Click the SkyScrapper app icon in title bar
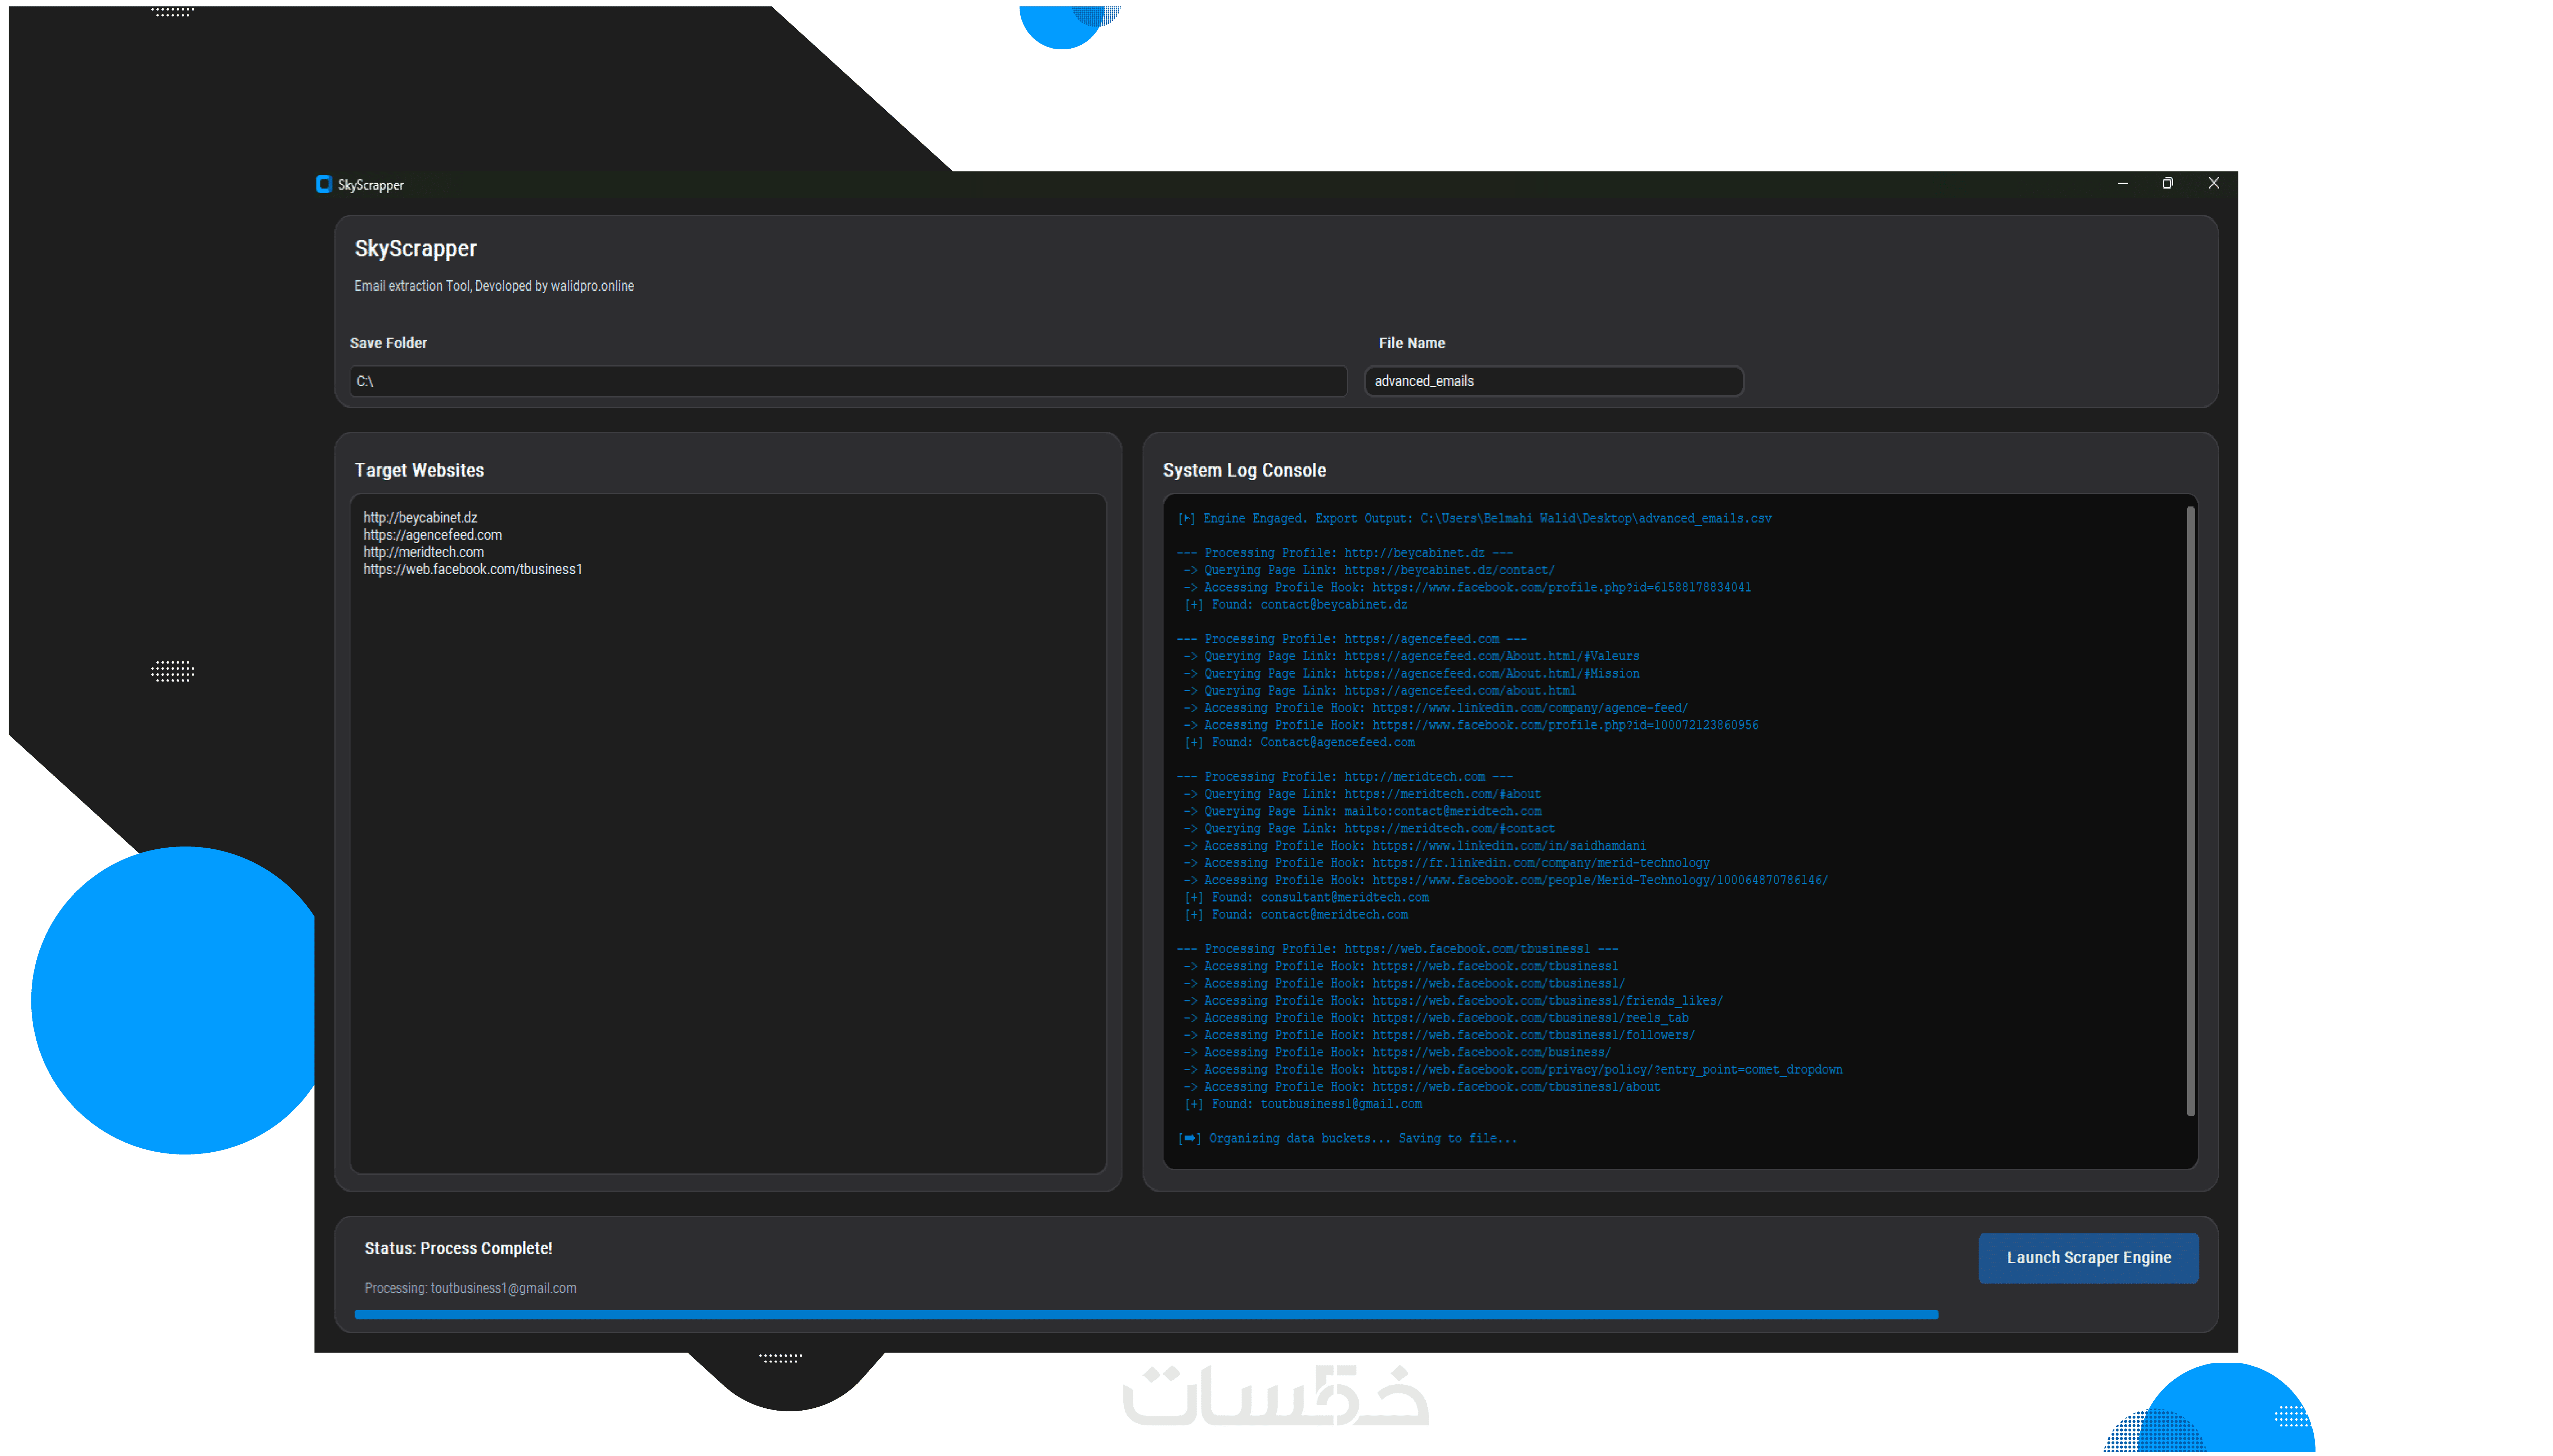This screenshot has width=2553, height=1456. point(323,184)
